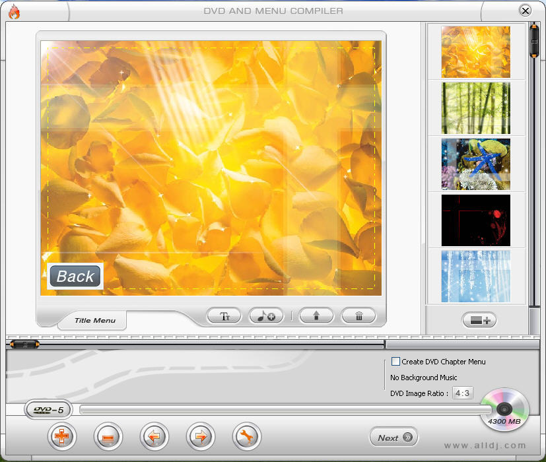Add background music with the note icon

266,316
